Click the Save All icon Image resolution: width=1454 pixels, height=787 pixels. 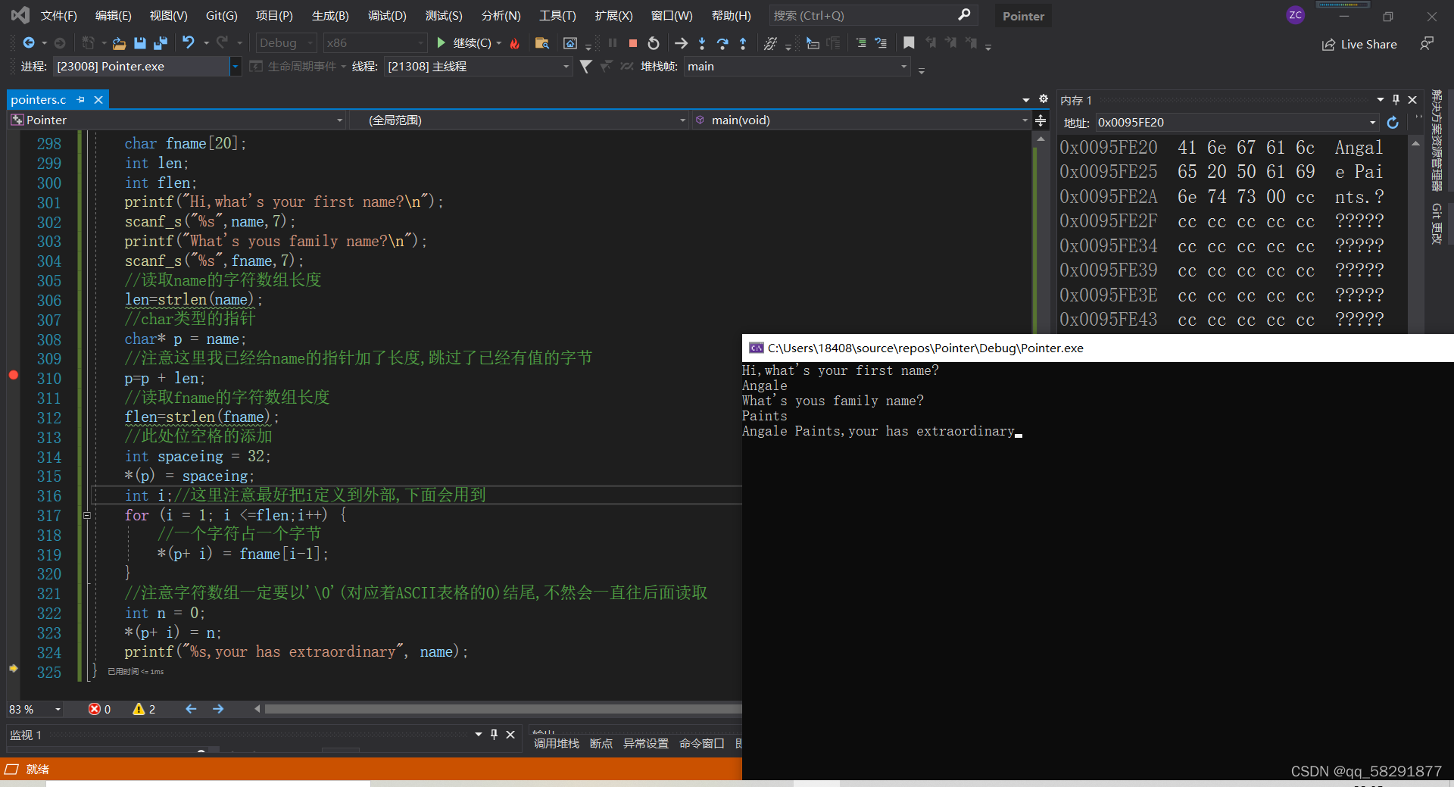(160, 43)
